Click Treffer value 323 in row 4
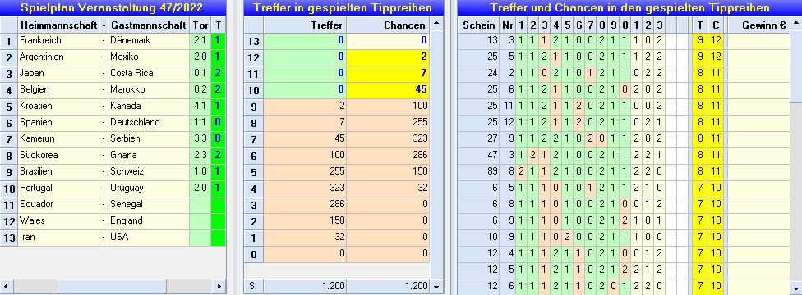Viewport: 802px width, 295px height. [x=305, y=188]
